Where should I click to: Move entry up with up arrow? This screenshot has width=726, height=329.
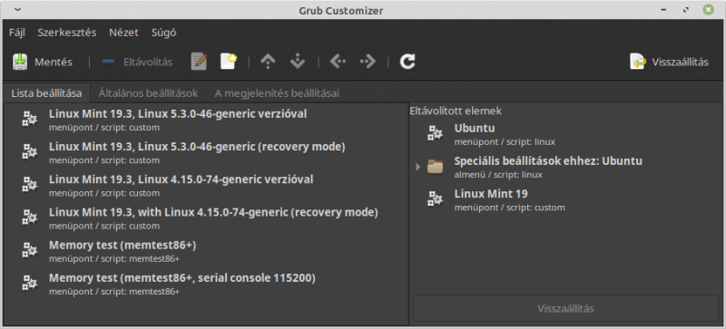(x=268, y=62)
